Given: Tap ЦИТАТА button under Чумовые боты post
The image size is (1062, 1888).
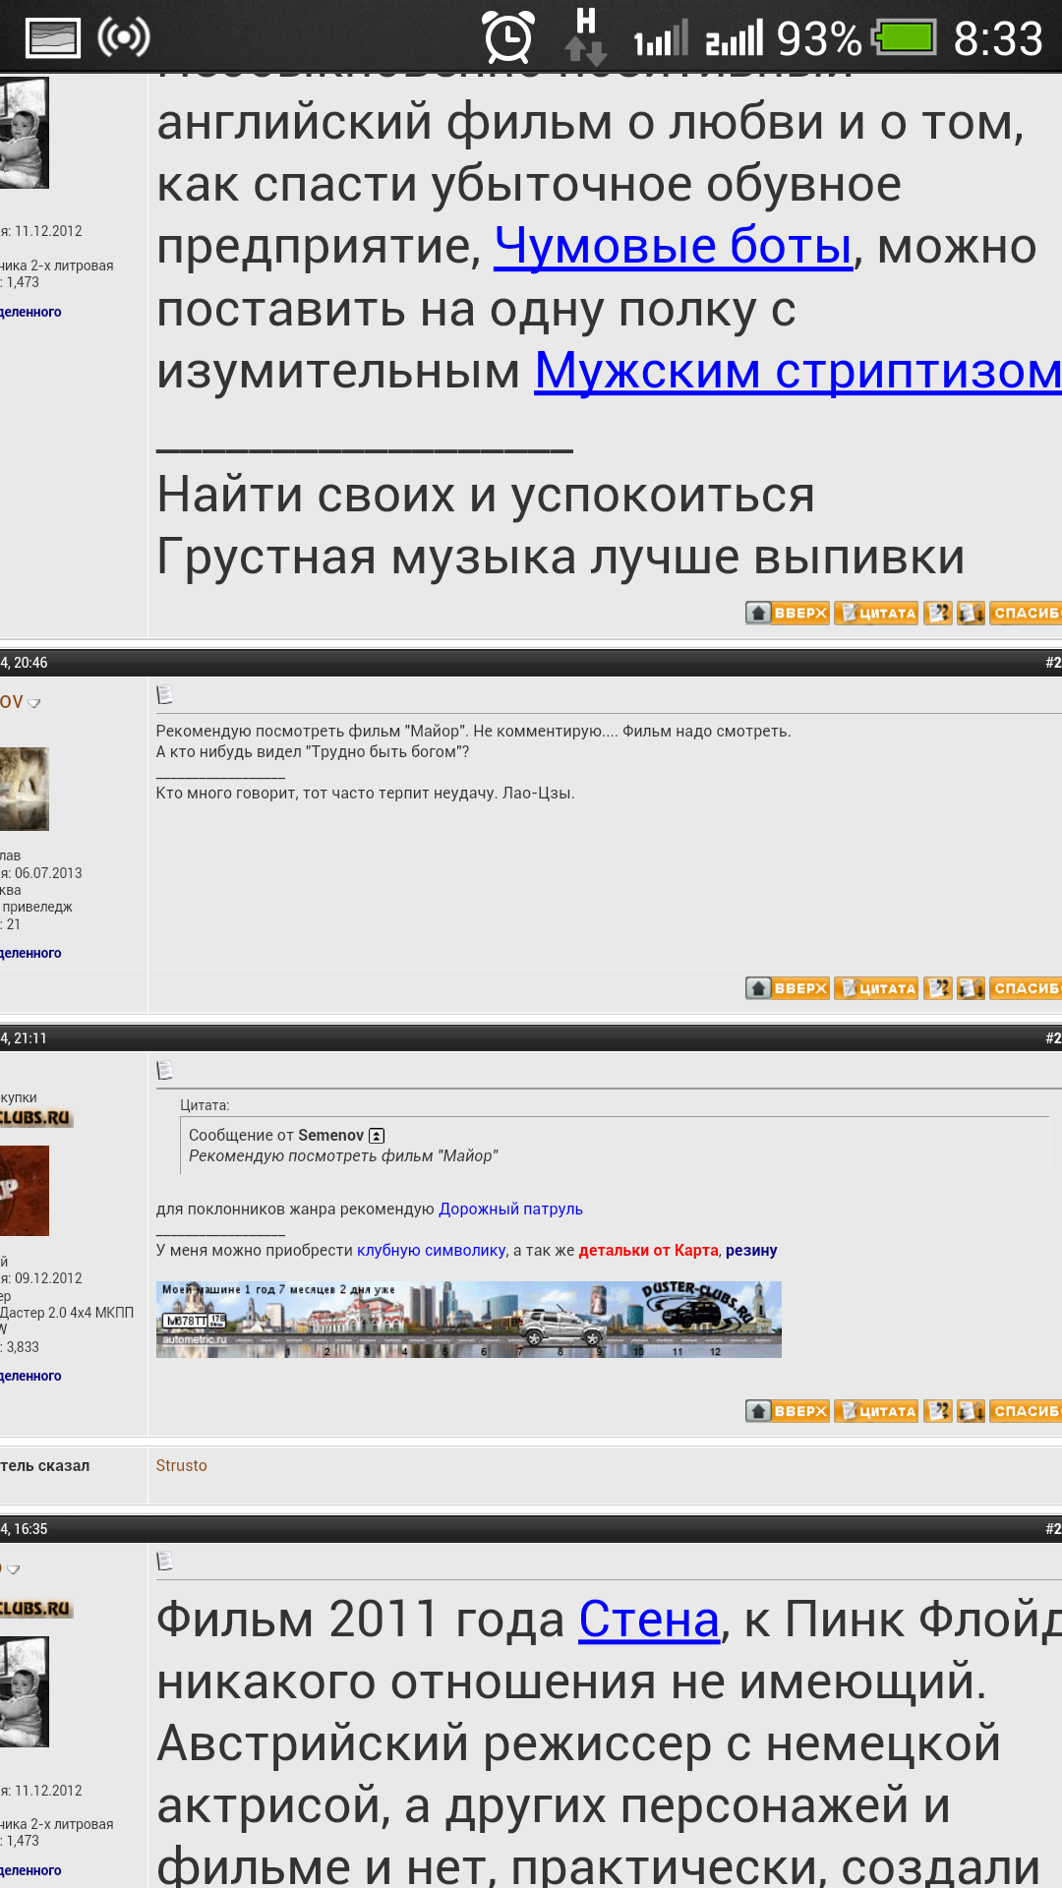Looking at the screenshot, I should (x=876, y=613).
